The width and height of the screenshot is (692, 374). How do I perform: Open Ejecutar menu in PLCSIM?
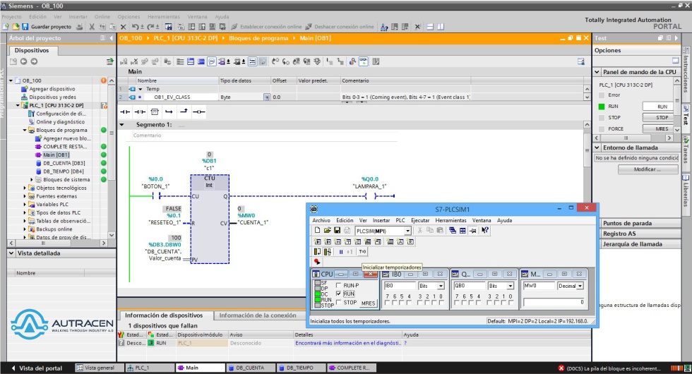coord(419,220)
